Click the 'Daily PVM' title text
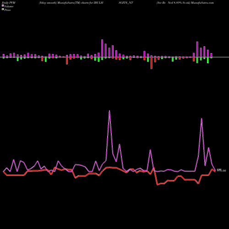Image resolution: width=229 pixels, height=229 pixels. click(9, 3)
